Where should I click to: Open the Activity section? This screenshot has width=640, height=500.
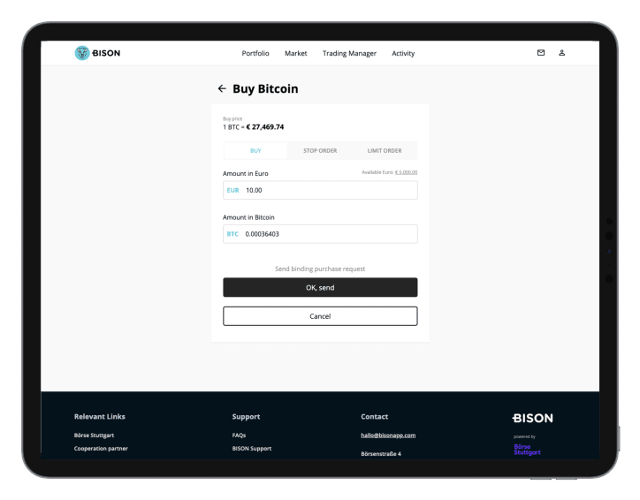(403, 54)
